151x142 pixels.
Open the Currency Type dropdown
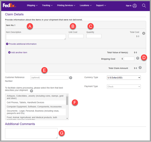pos(124,78)
